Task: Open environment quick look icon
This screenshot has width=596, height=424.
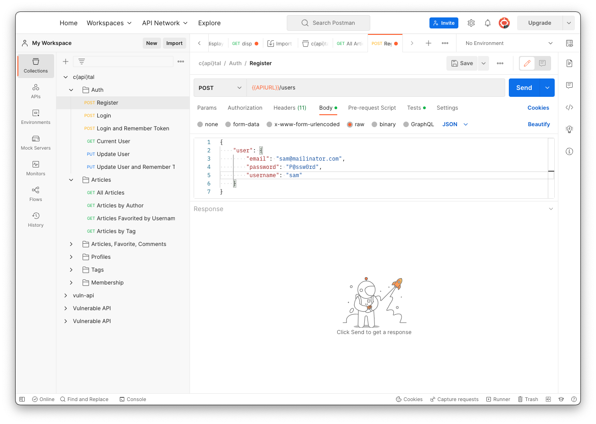Action: tap(569, 43)
